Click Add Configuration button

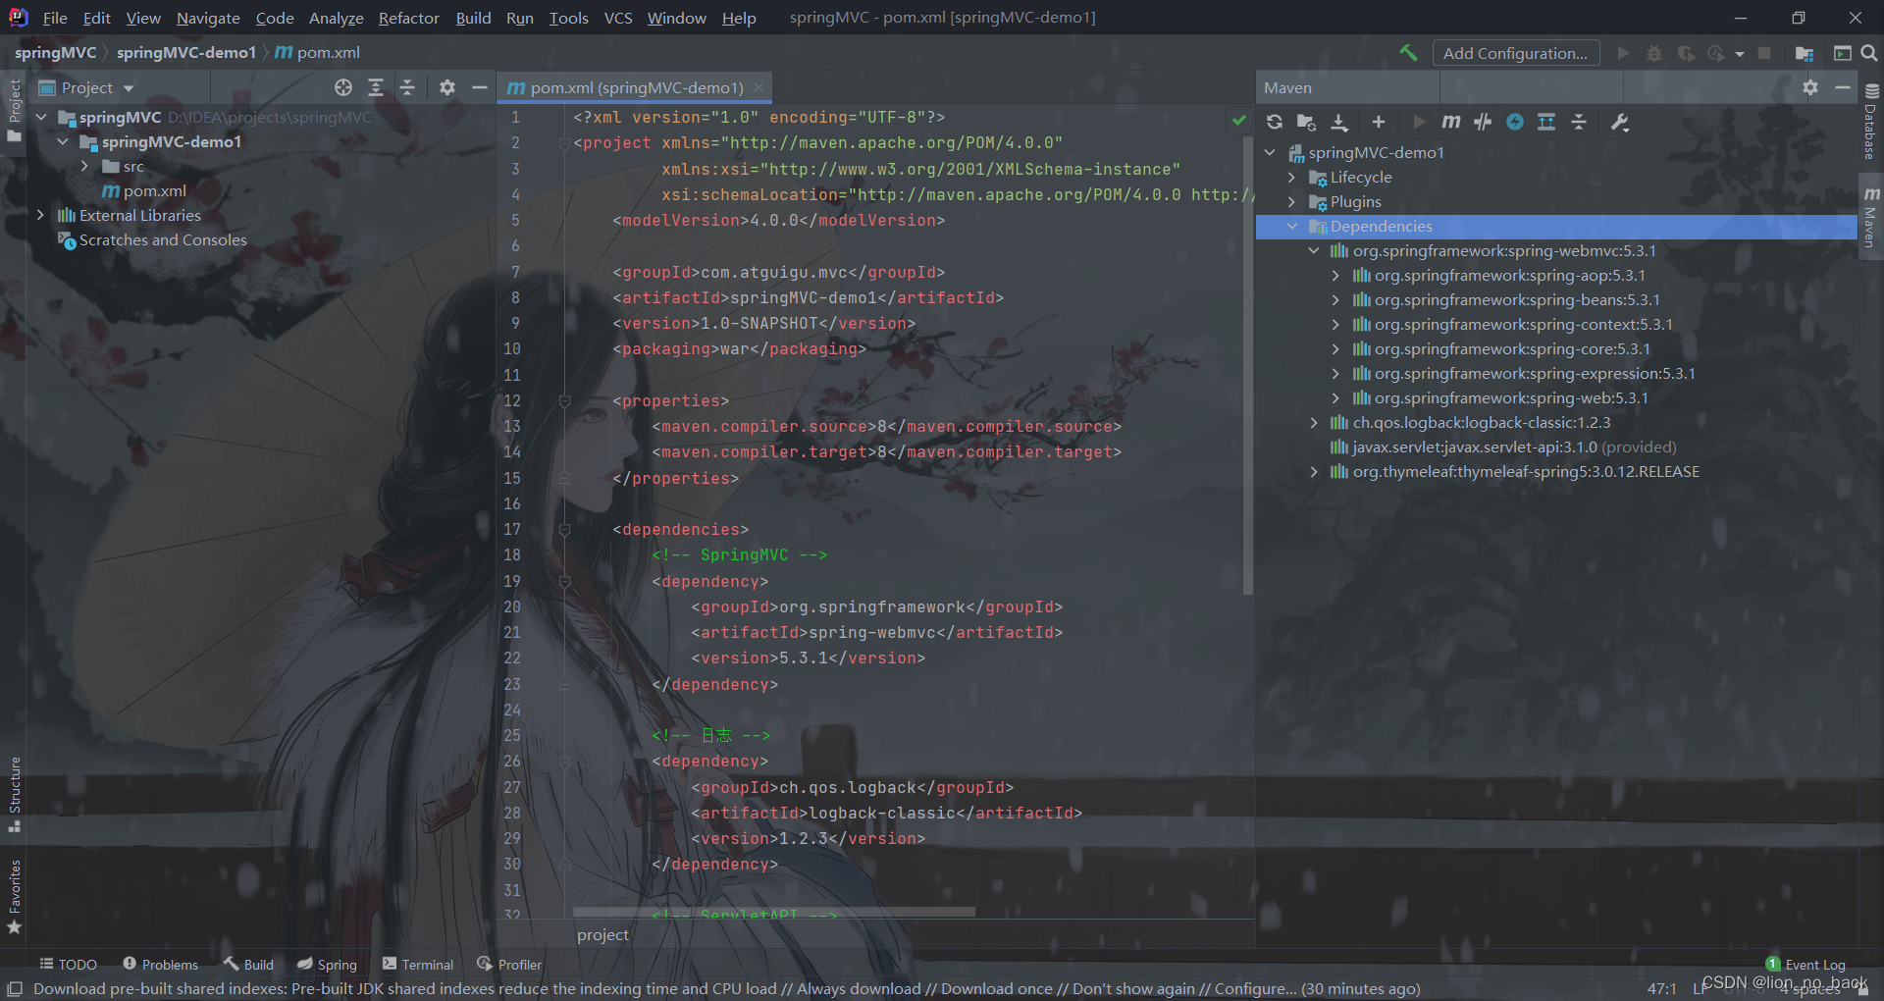[1515, 53]
